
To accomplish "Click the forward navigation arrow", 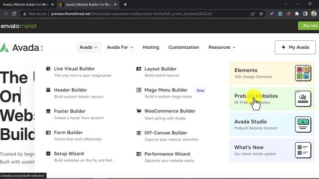I will point(5,14).
